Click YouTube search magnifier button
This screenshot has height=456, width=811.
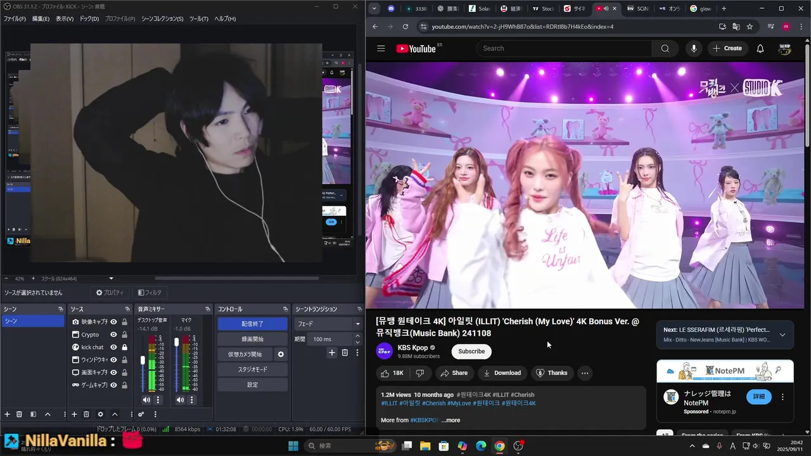point(665,48)
